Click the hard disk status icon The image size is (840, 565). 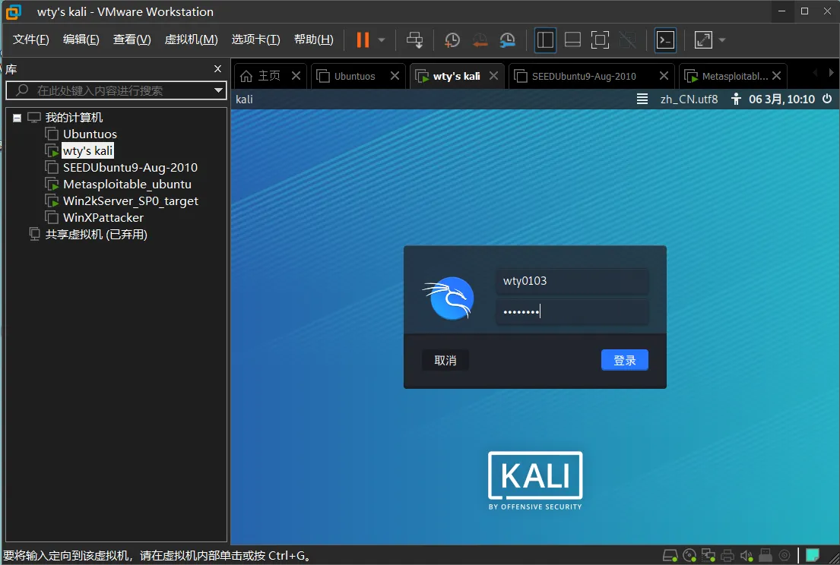[x=670, y=555]
